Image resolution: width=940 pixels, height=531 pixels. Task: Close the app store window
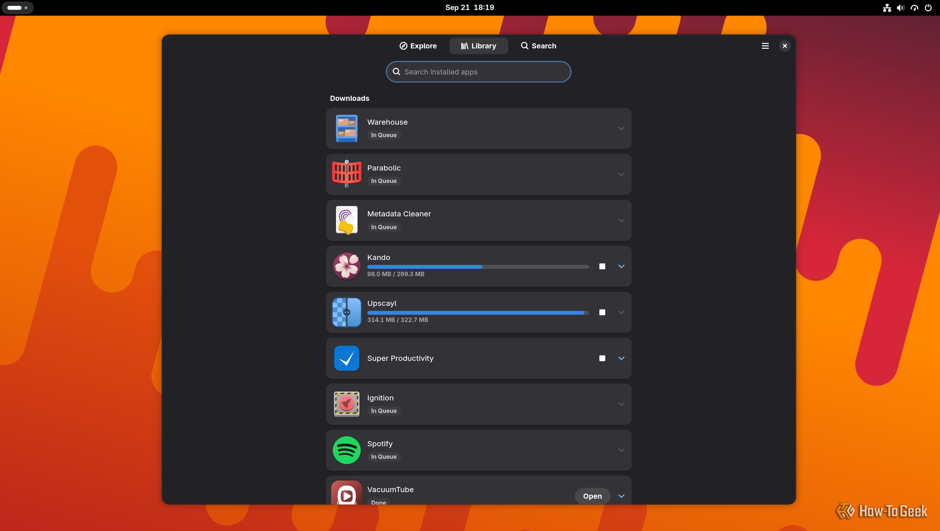(x=785, y=46)
